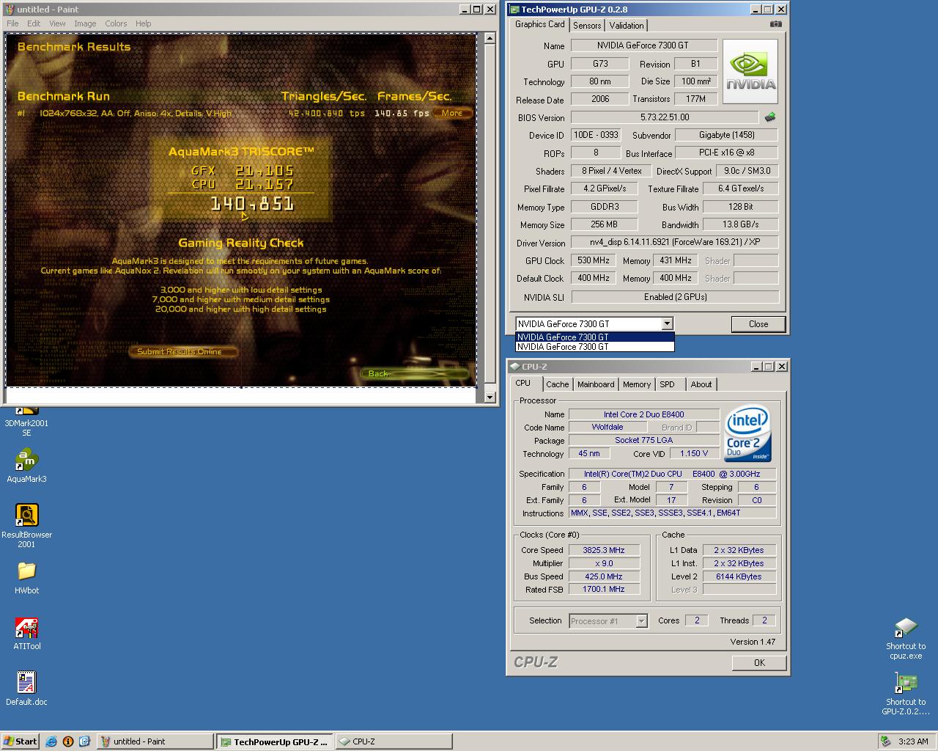
Task: Click the NVIDIA logo in GPU-Z
Action: pyautogui.click(x=750, y=71)
